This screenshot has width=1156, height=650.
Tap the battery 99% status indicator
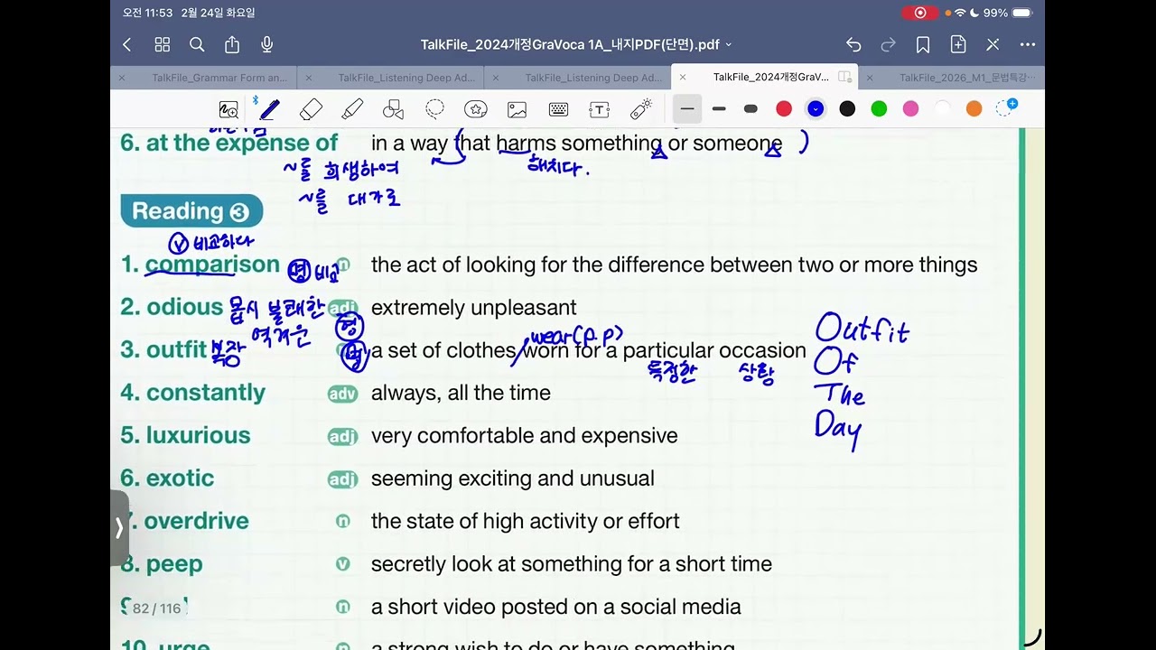1007,13
